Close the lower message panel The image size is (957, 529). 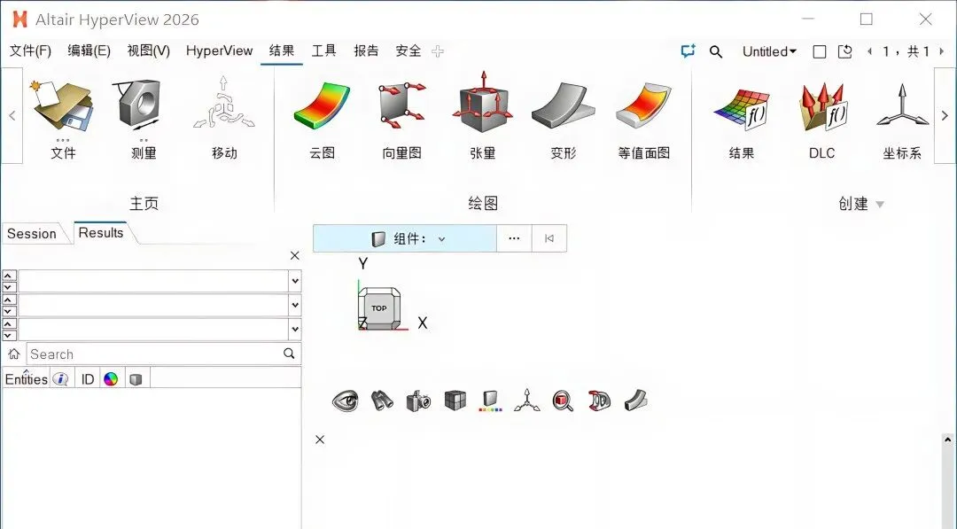click(320, 440)
